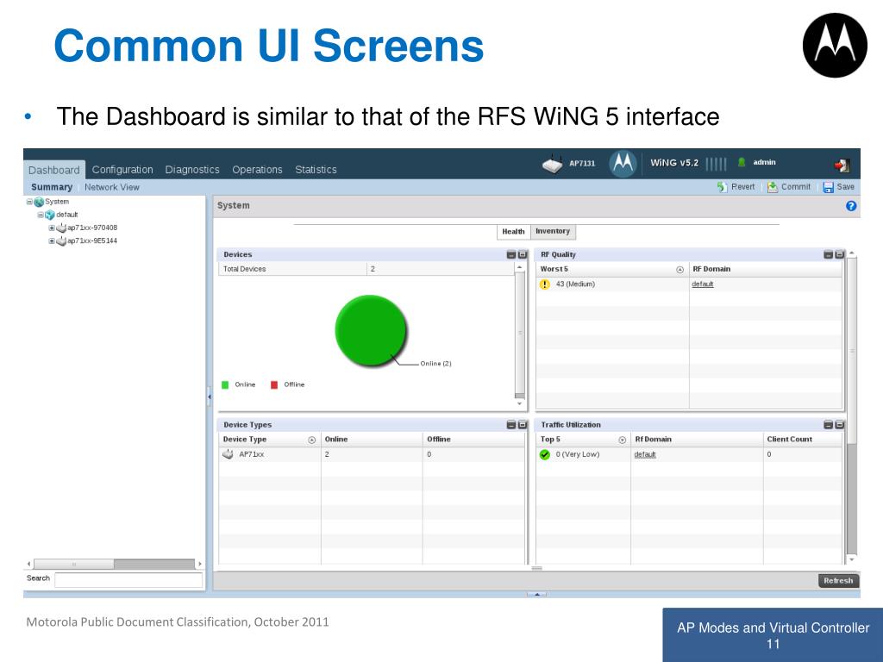
Task: Expand the ap71xx-9E5144 tree node
Action: click(51, 241)
